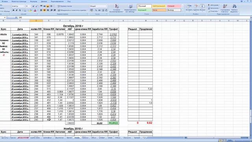Viewport: 252px width, 142px height.
Task: Open the Рецензирование ribbon tab
Action: click(57, 2)
